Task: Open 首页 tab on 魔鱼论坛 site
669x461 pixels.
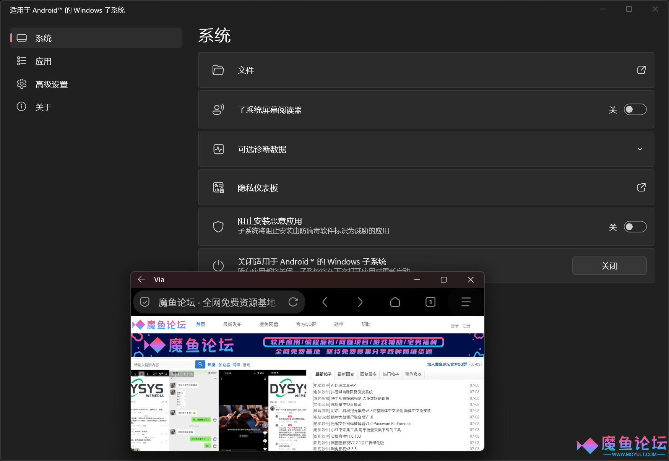Action: click(x=200, y=324)
